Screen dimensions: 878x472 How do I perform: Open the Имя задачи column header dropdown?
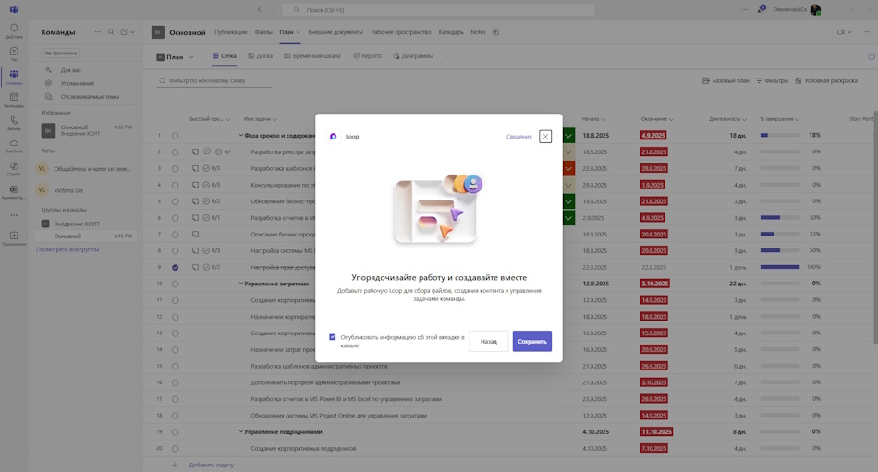coord(274,119)
